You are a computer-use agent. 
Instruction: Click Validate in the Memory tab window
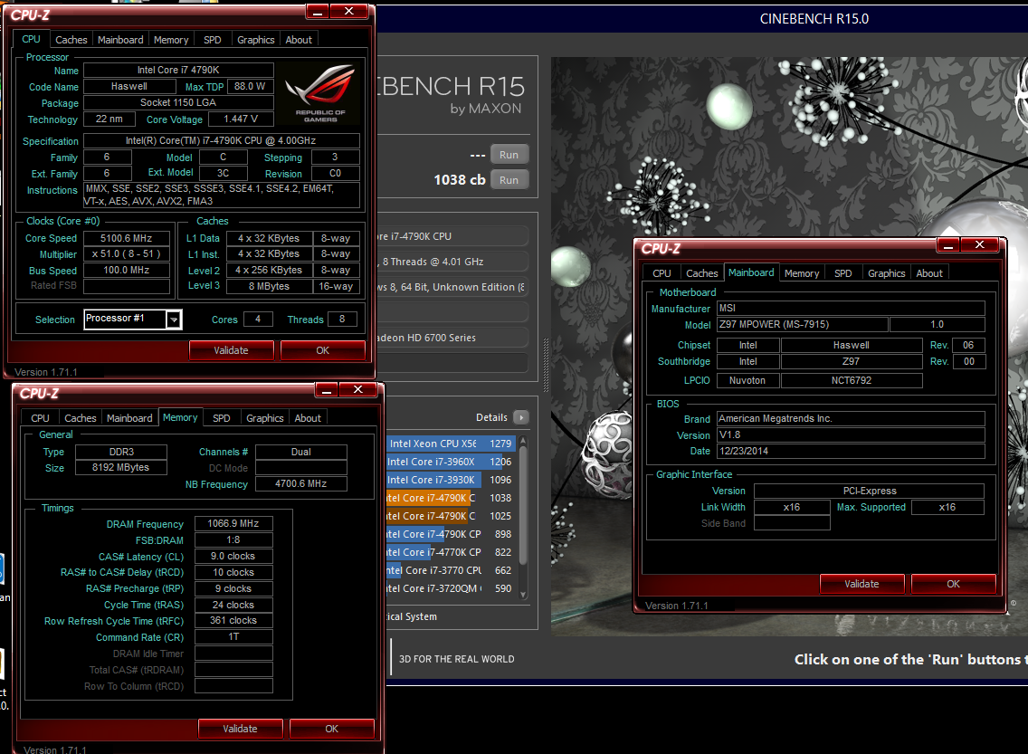[x=240, y=729]
